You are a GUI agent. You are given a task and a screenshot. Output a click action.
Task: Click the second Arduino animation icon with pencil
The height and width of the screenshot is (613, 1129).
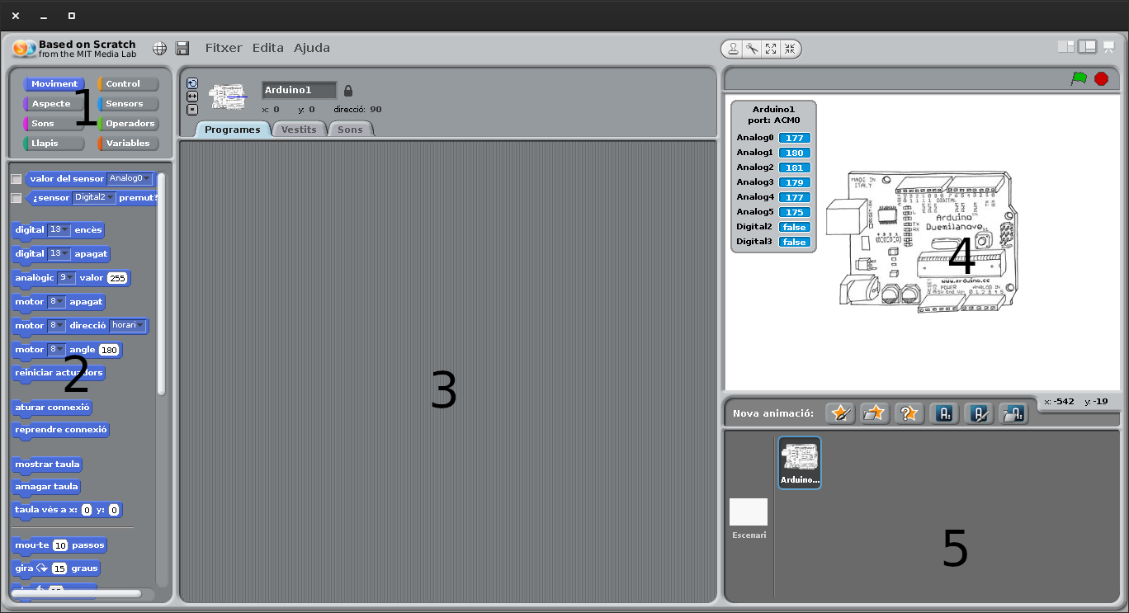(x=979, y=413)
